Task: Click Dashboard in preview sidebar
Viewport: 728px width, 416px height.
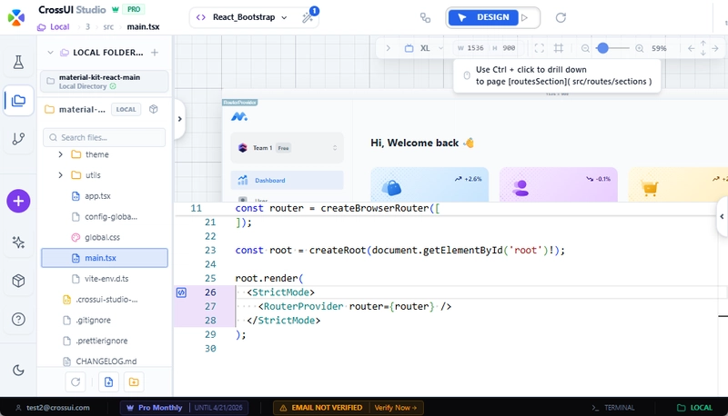Action: click(x=287, y=180)
